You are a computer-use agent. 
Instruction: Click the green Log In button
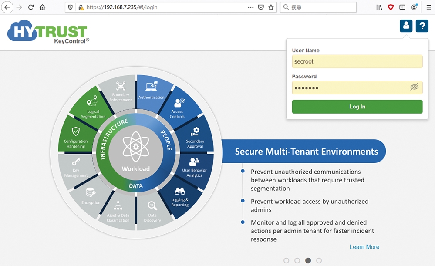(357, 107)
